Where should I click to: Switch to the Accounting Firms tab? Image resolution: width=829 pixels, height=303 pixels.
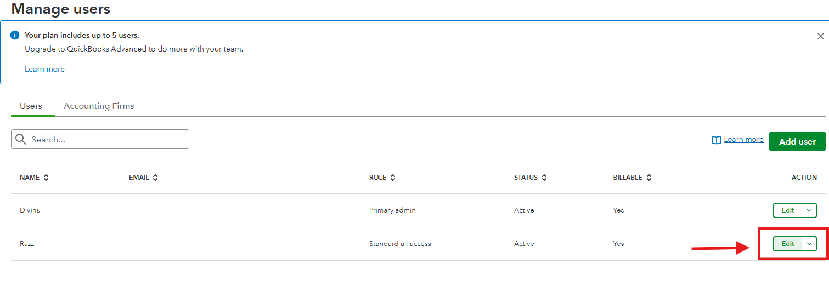(x=99, y=106)
